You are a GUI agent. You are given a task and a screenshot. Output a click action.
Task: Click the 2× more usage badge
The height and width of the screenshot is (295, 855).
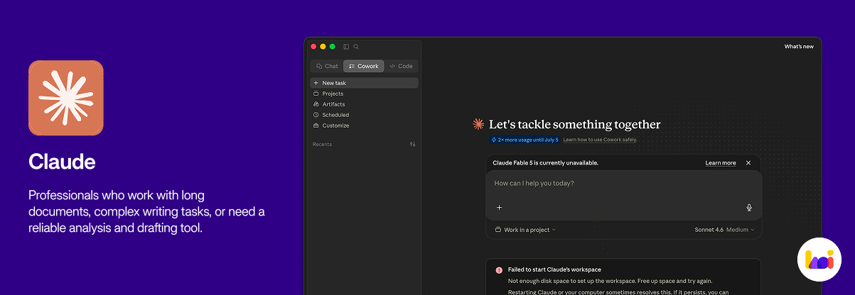tap(525, 140)
